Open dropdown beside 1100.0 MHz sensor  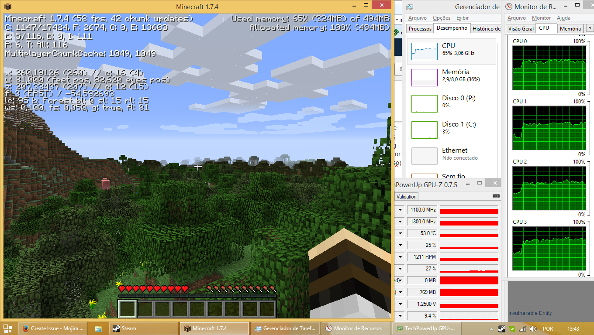coord(400,210)
